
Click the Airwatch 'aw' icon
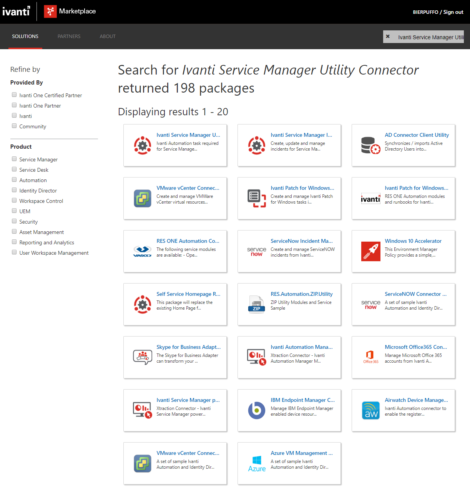pos(371,410)
